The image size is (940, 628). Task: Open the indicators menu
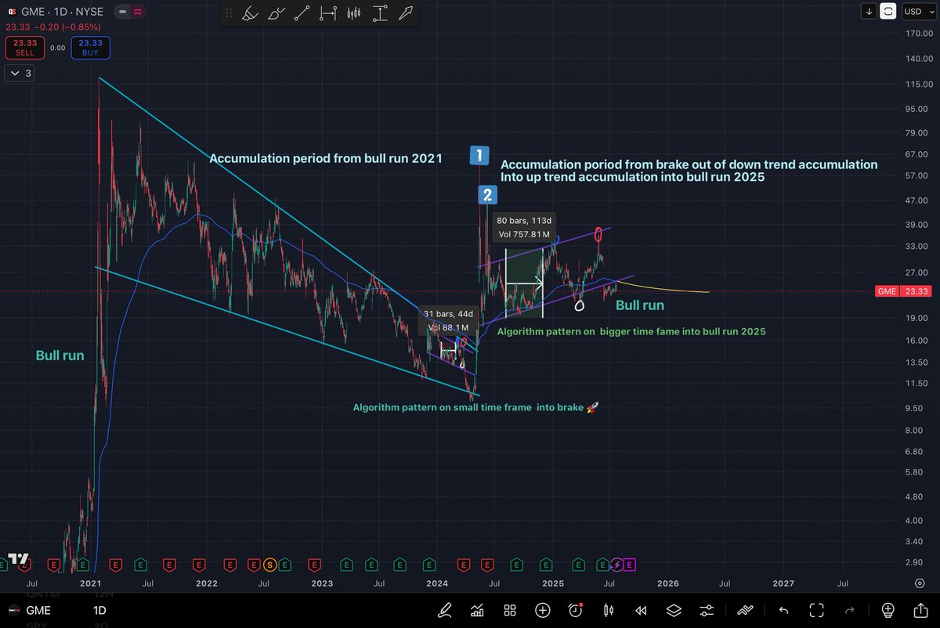point(476,610)
